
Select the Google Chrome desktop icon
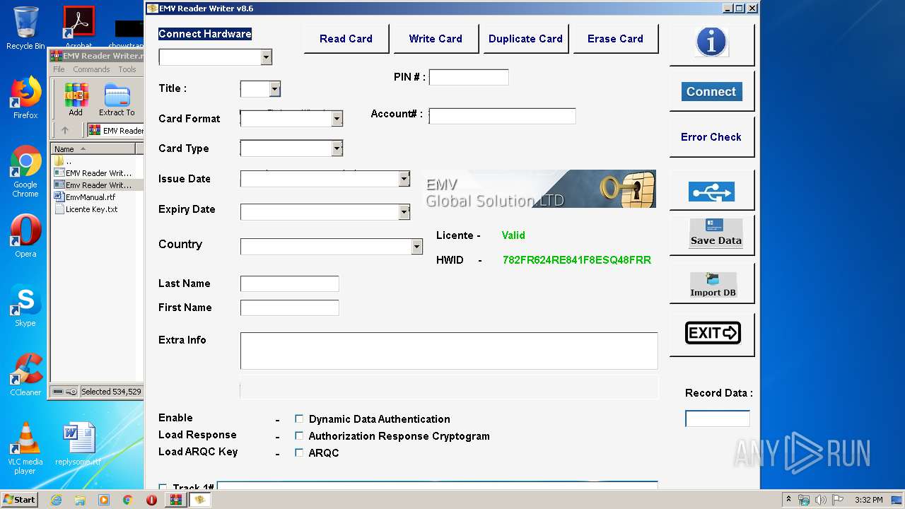25,172
